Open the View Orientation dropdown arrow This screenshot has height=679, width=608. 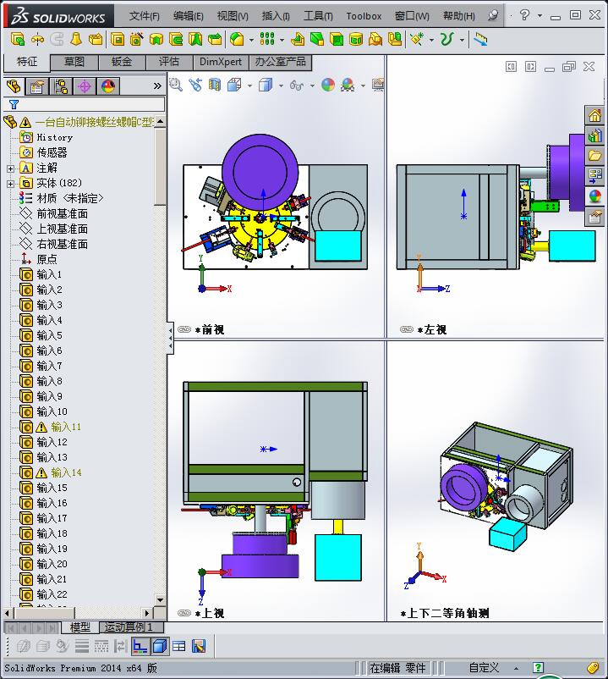[249, 86]
